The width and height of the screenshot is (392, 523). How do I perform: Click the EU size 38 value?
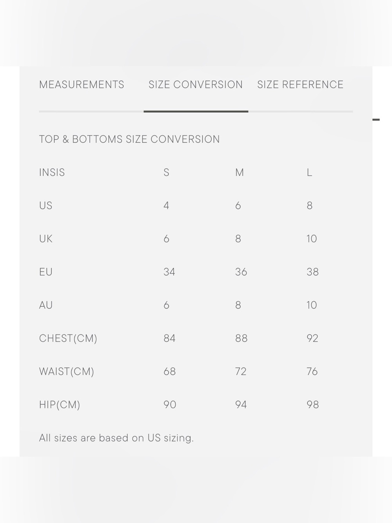312,272
